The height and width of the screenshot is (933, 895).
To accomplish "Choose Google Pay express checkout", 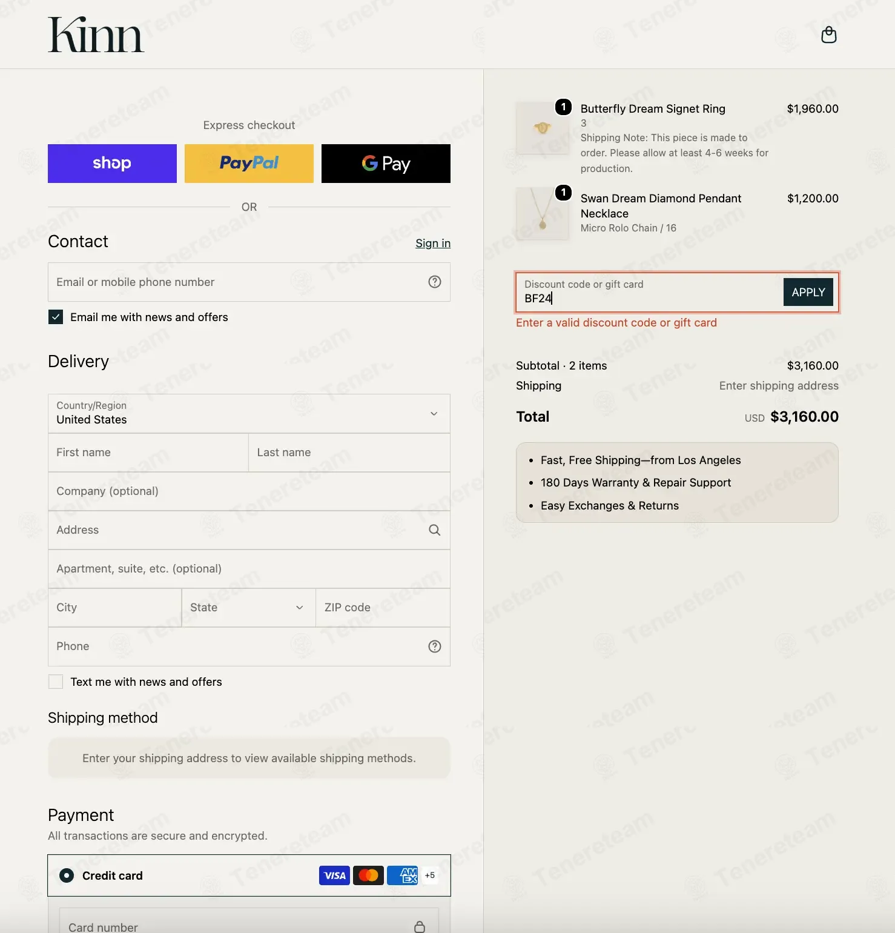I will click(386, 164).
